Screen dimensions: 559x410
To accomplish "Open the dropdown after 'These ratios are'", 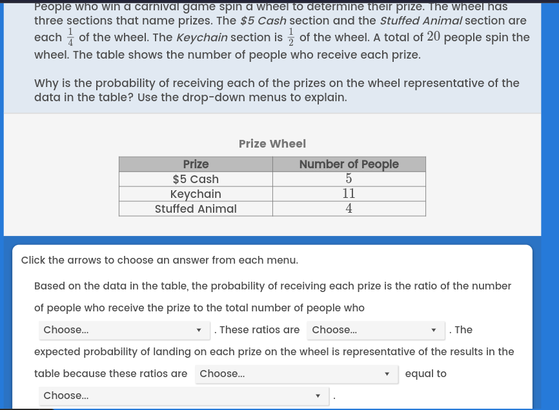I will point(374,329).
